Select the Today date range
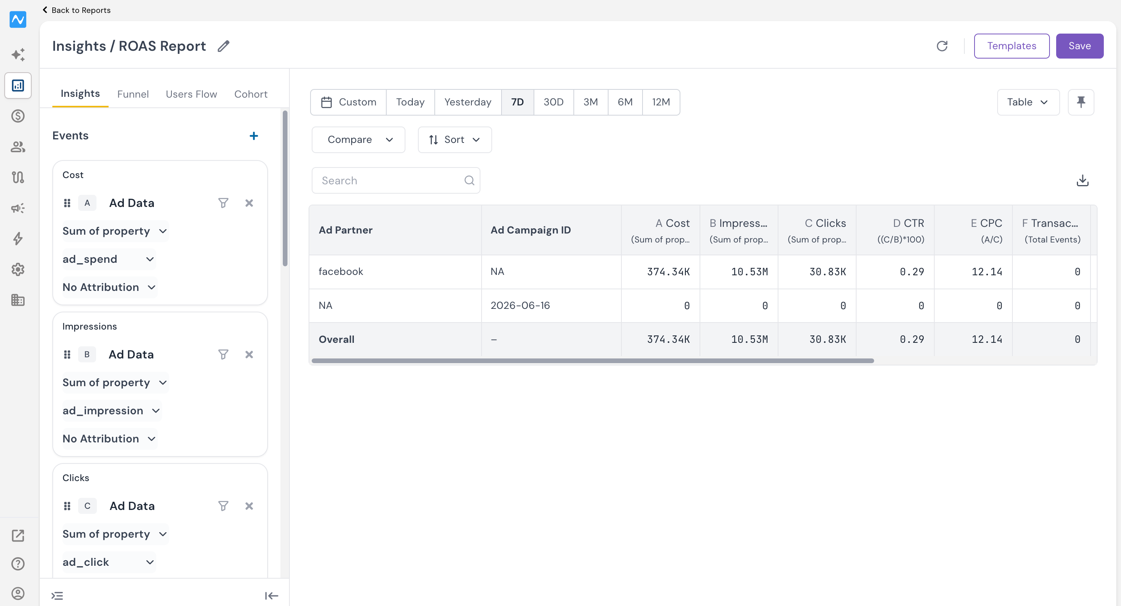The height and width of the screenshot is (606, 1121). point(411,102)
